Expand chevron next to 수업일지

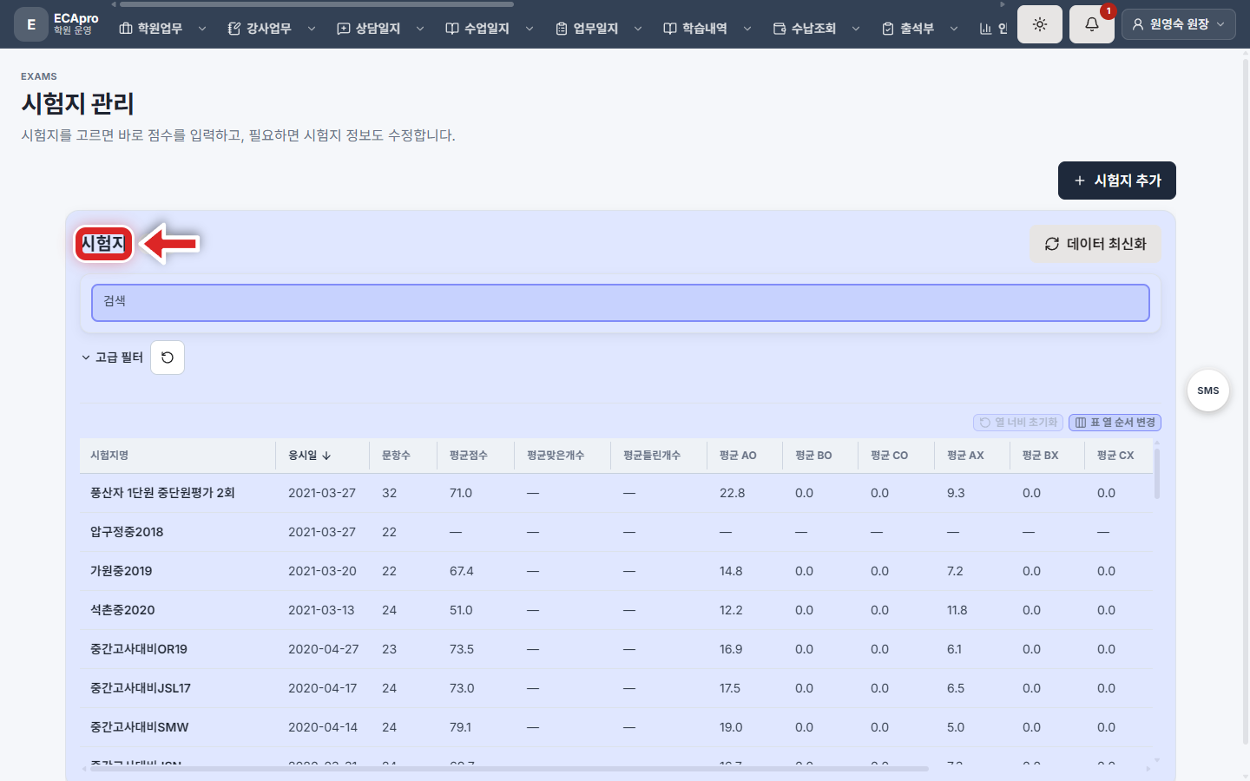click(x=530, y=29)
